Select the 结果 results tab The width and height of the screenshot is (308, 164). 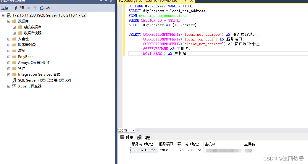(127, 137)
